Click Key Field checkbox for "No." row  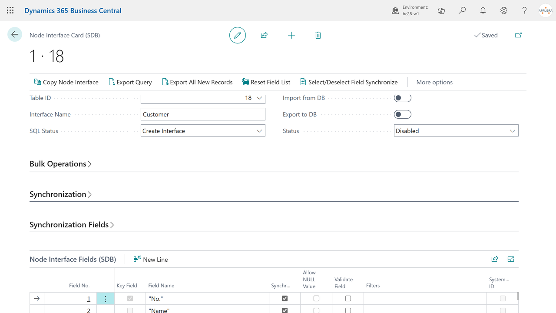[130, 299]
